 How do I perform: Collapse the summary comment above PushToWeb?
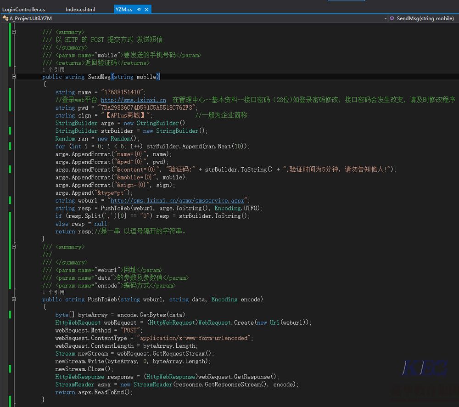click(x=14, y=247)
